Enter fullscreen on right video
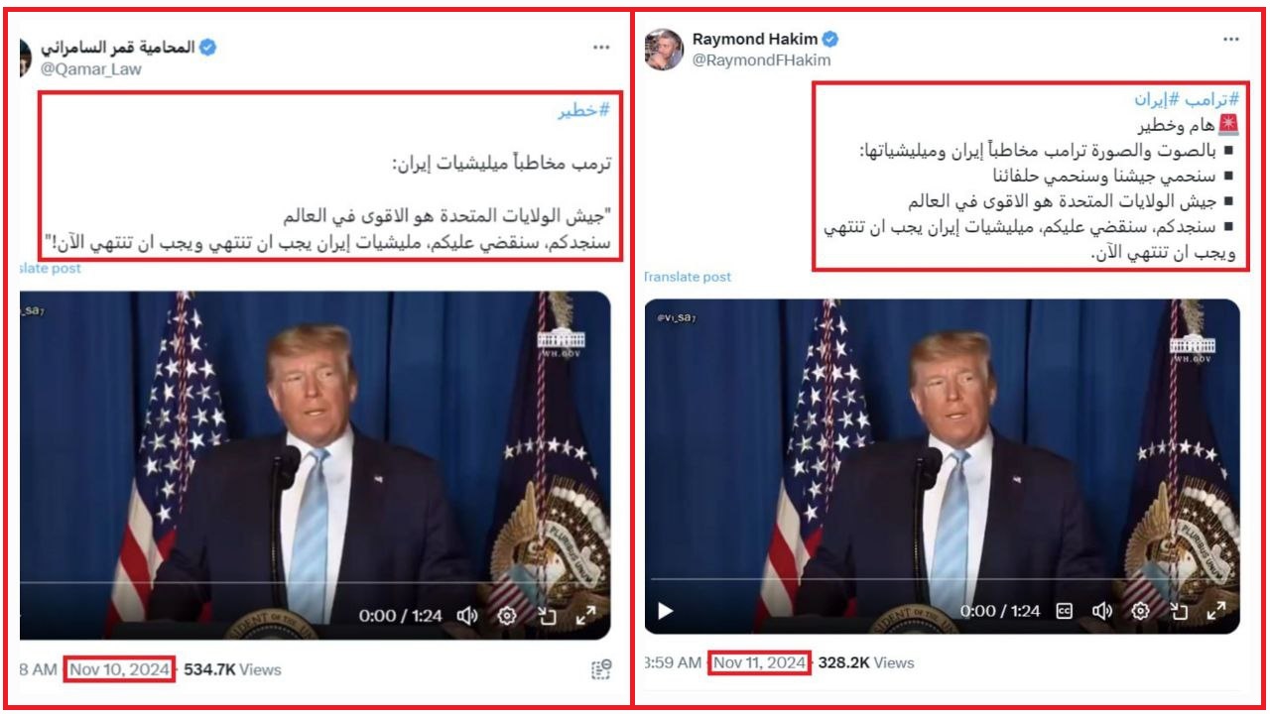 [x=1216, y=611]
